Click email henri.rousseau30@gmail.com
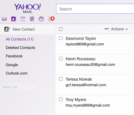The width and height of the screenshot is (134, 115). [x=90, y=65]
